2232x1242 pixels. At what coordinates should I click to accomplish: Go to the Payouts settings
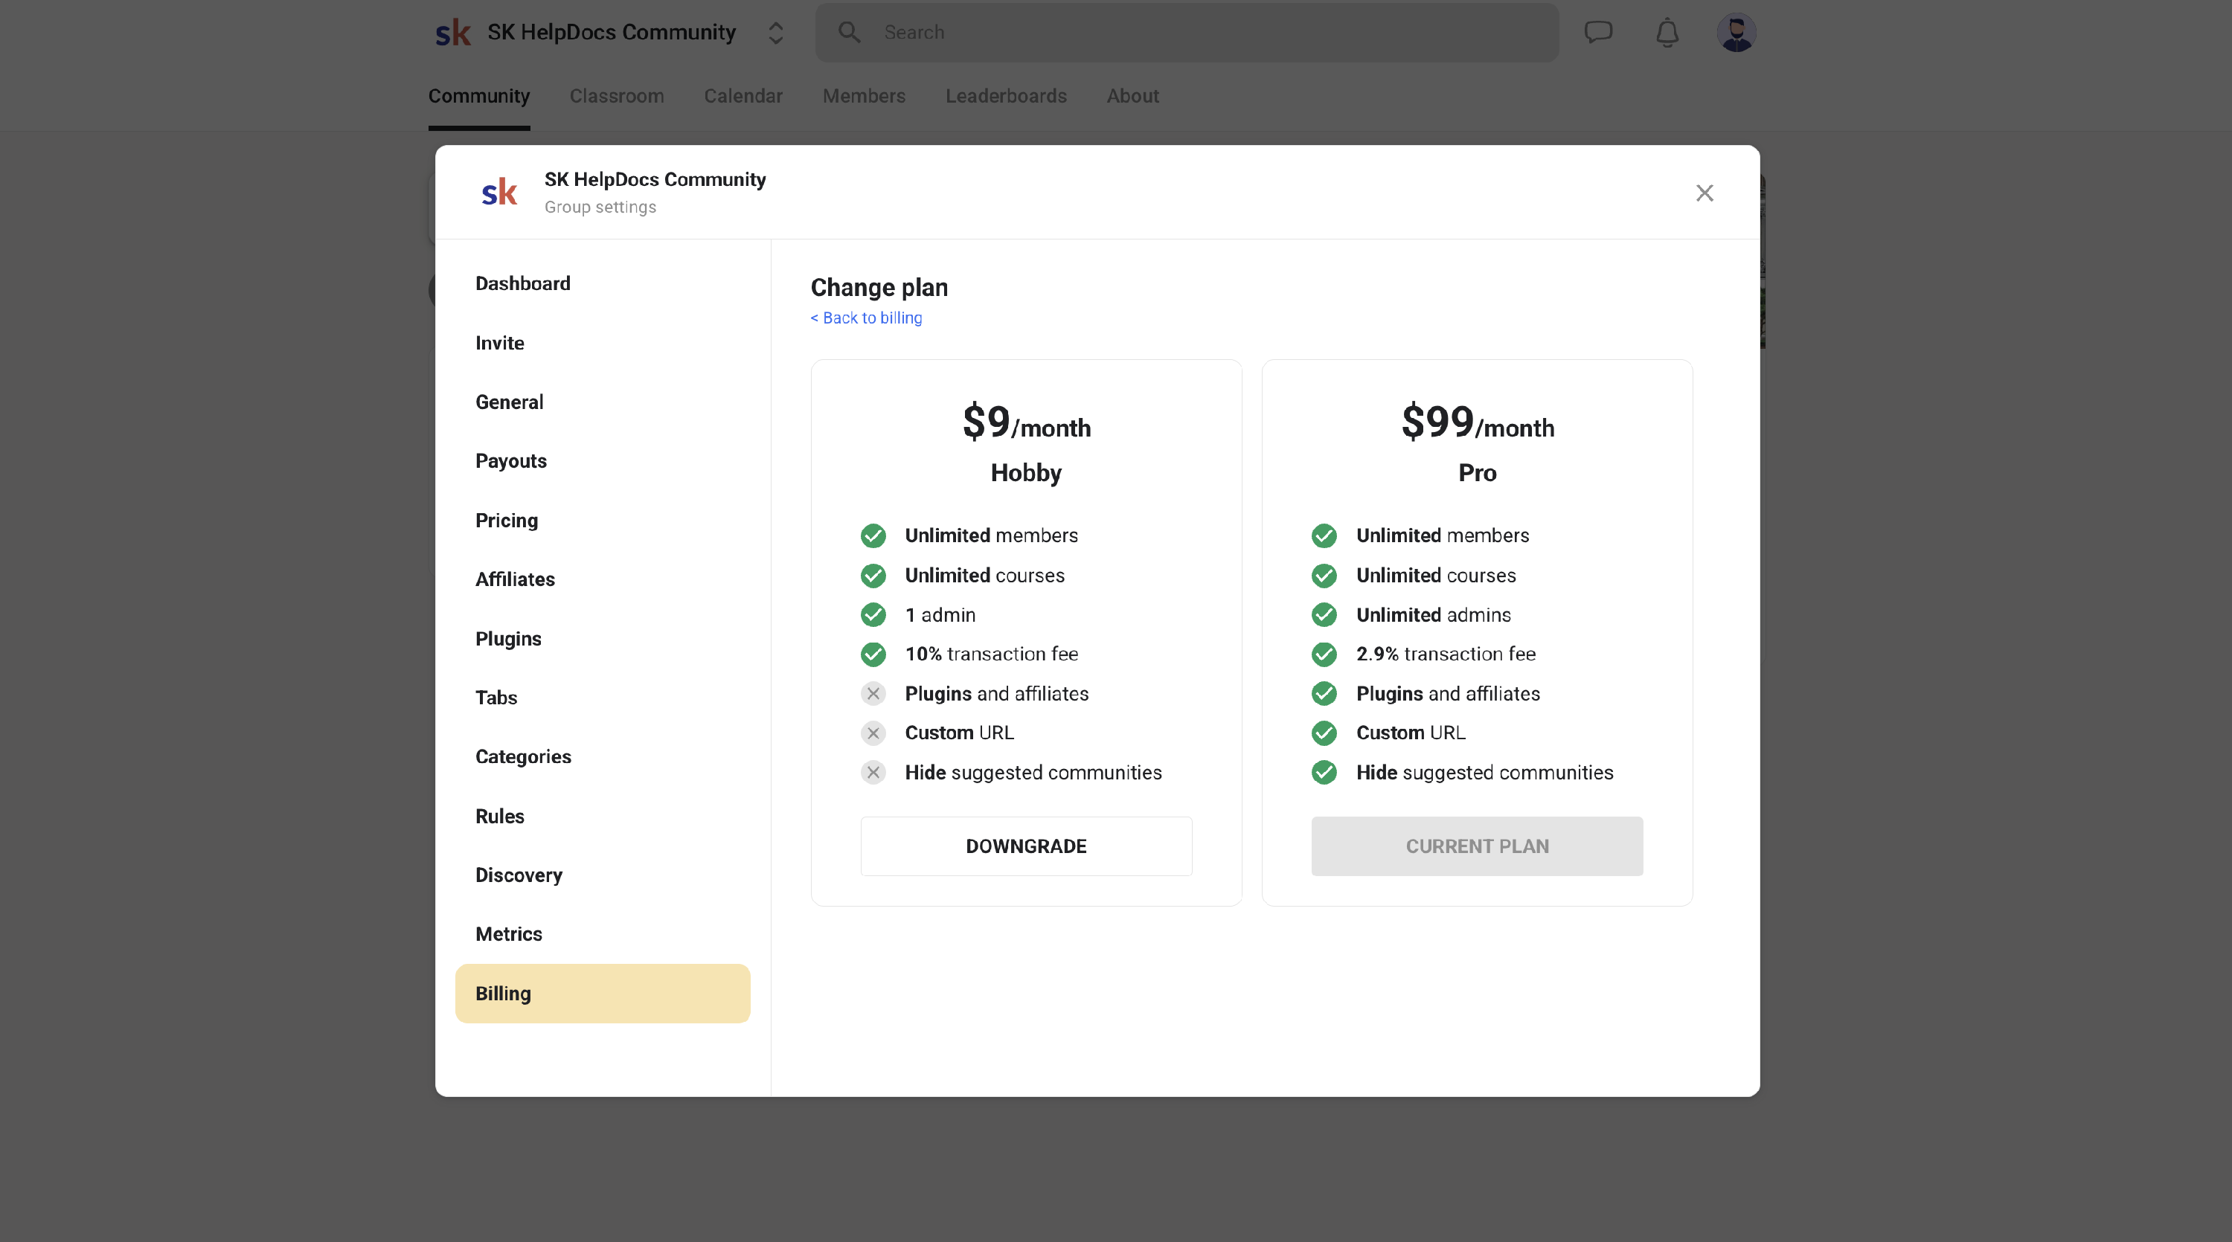511,461
